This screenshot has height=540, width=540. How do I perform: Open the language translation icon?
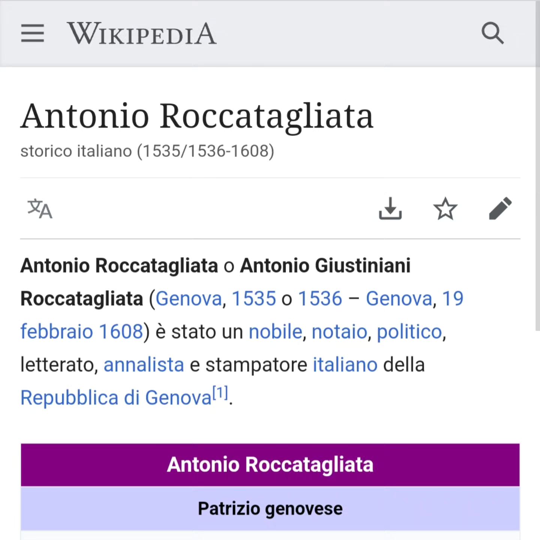coord(40,208)
